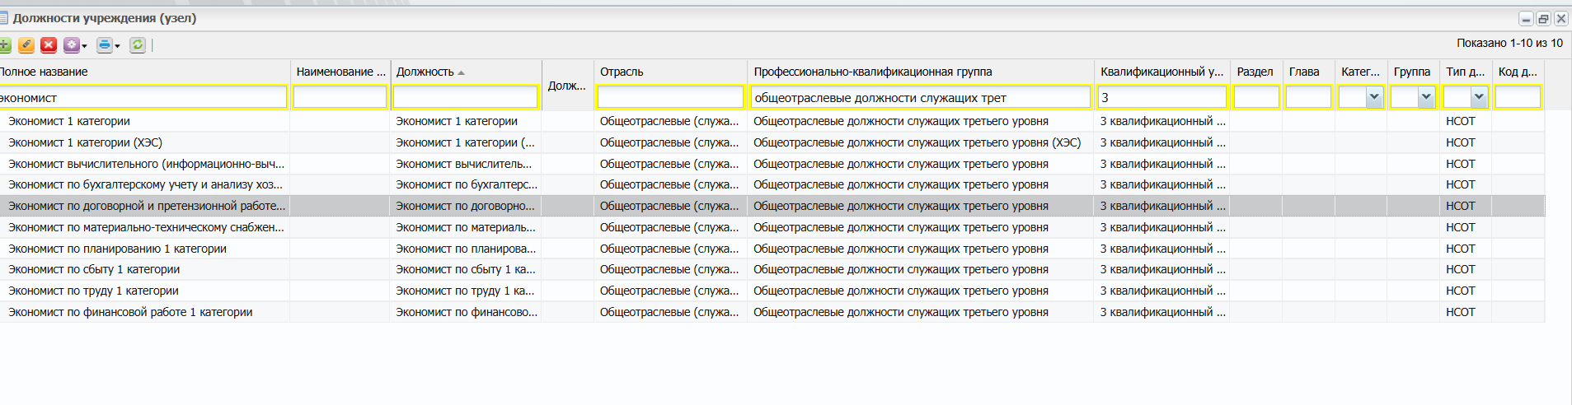Focus filter containing 'общеотраслевые должности служащих трет'
Viewport: 1572px width, 405px height.
tap(921, 97)
